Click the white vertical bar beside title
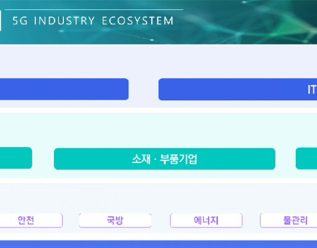The height and width of the screenshot is (248, 317). (1, 20)
